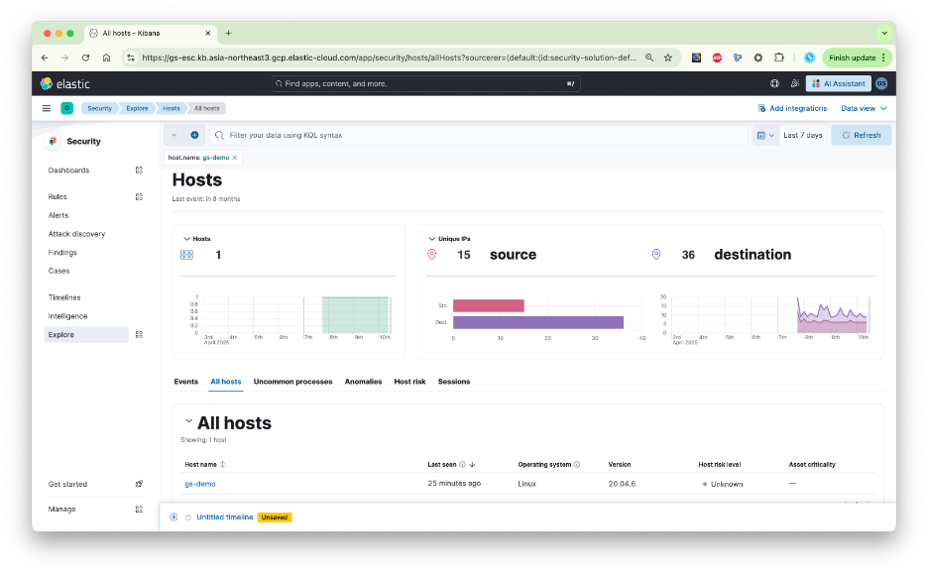Sort by Last seen arrow icon
Viewport: 928px width, 575px height.
[472, 465]
